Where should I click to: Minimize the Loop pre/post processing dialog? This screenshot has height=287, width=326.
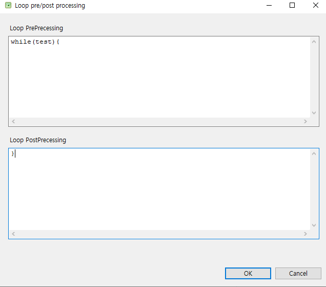(x=268, y=6)
